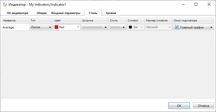Image resolution: width=216 pixels, height=112 pixels.
Task: Click the red color swatch
Action: point(56,27)
